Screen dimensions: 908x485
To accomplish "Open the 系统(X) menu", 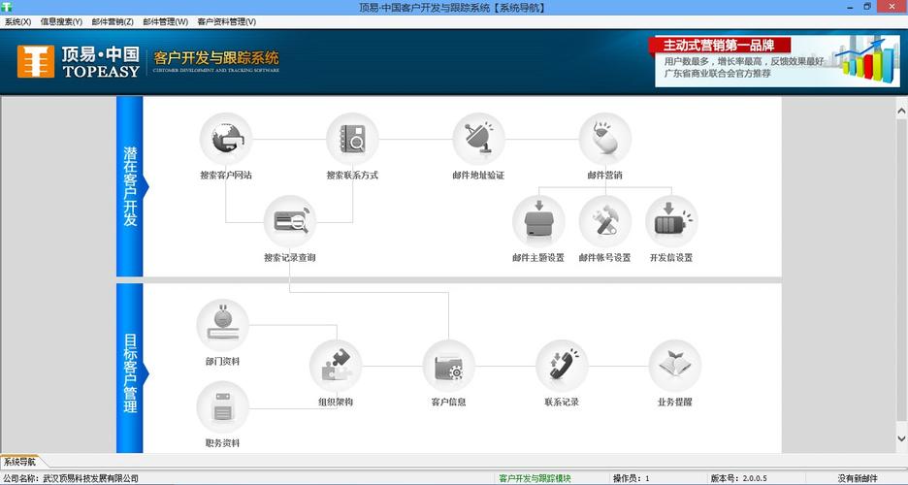I will 18,22.
